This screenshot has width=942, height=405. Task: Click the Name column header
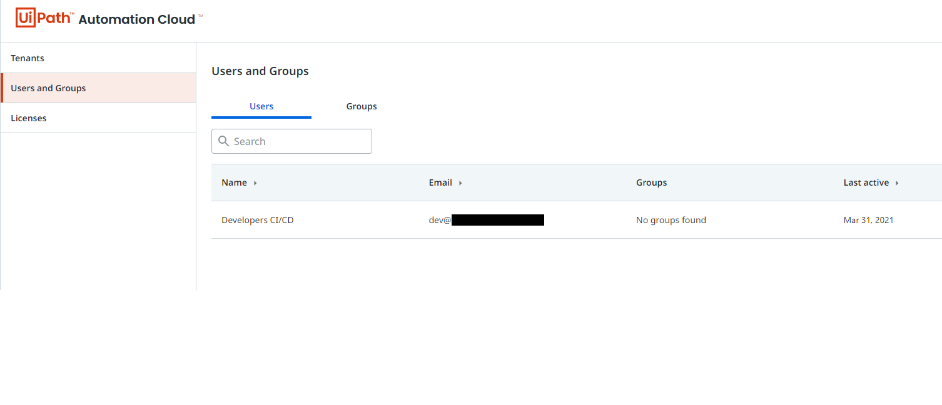(234, 182)
